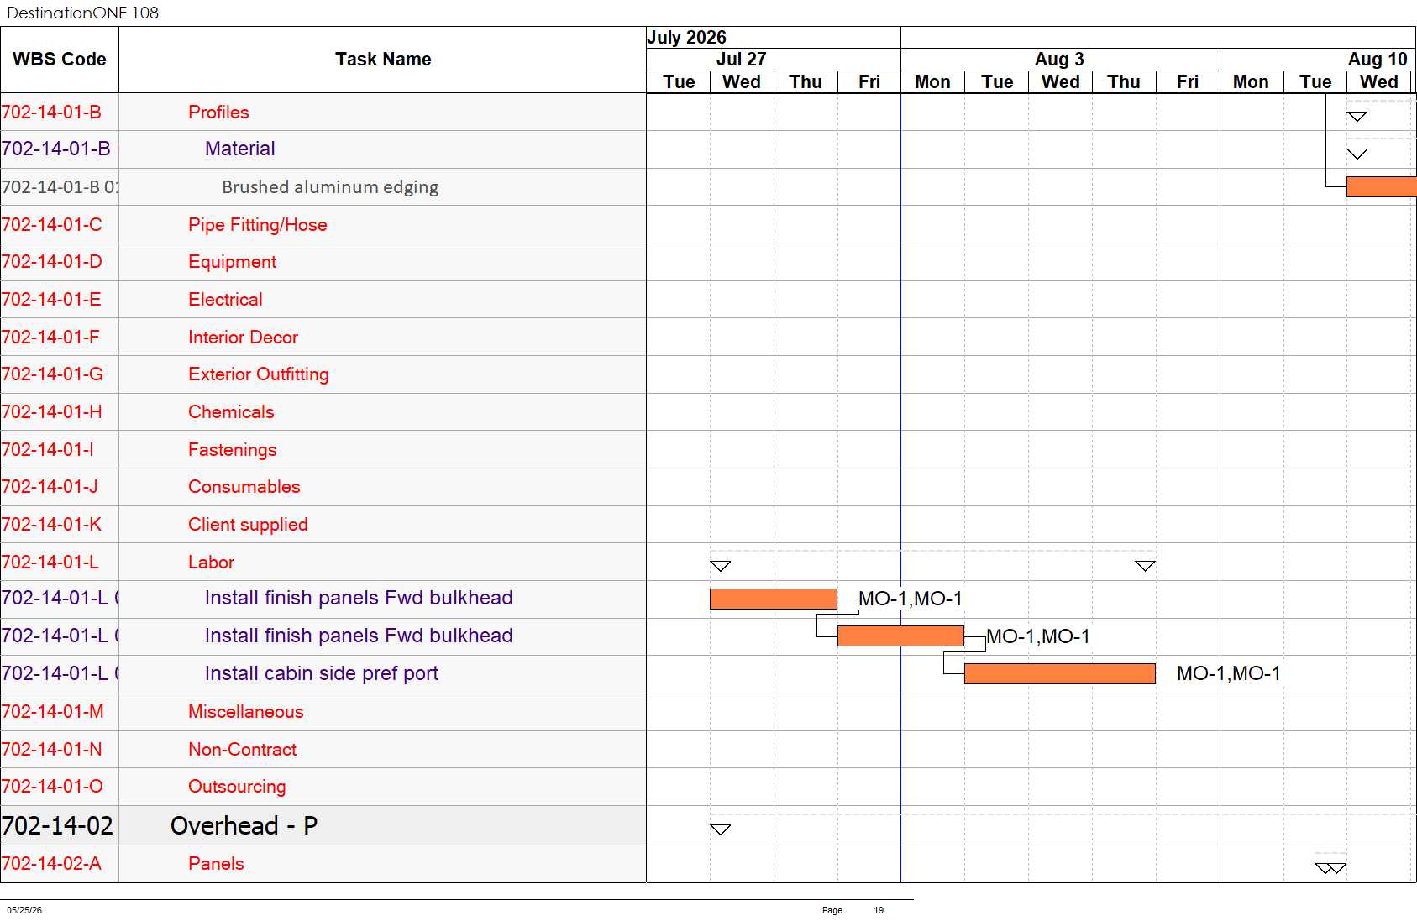1417x921 pixels.
Task: Click the 05/25/26 date footer
Action: tap(24, 910)
